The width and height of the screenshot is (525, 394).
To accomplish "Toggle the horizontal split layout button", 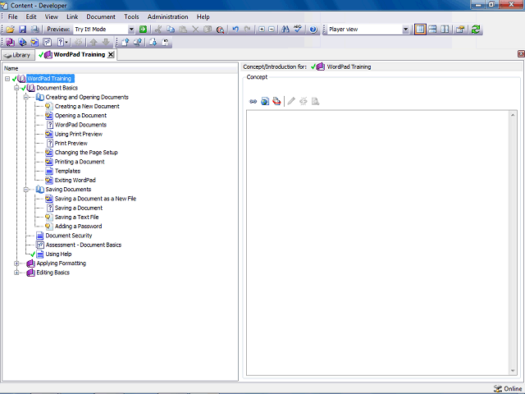I will click(x=432, y=30).
